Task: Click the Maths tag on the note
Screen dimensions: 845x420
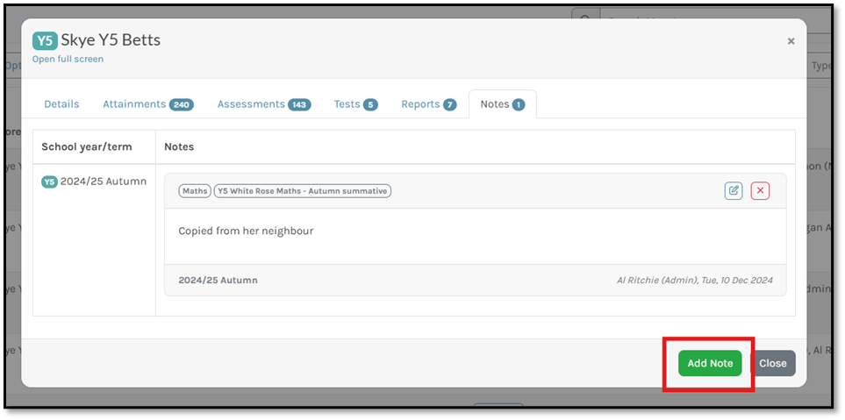Action: point(194,190)
